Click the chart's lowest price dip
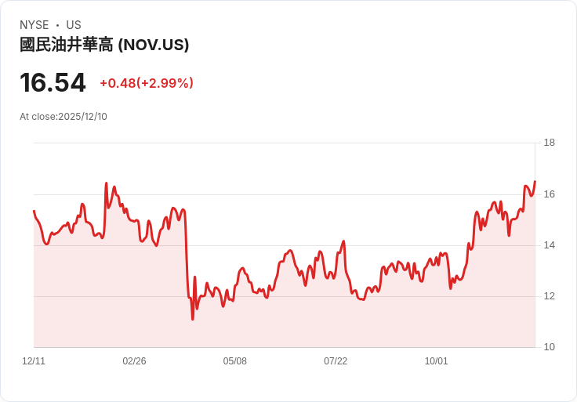Image resolution: width=577 pixels, height=402 pixels. (192, 319)
